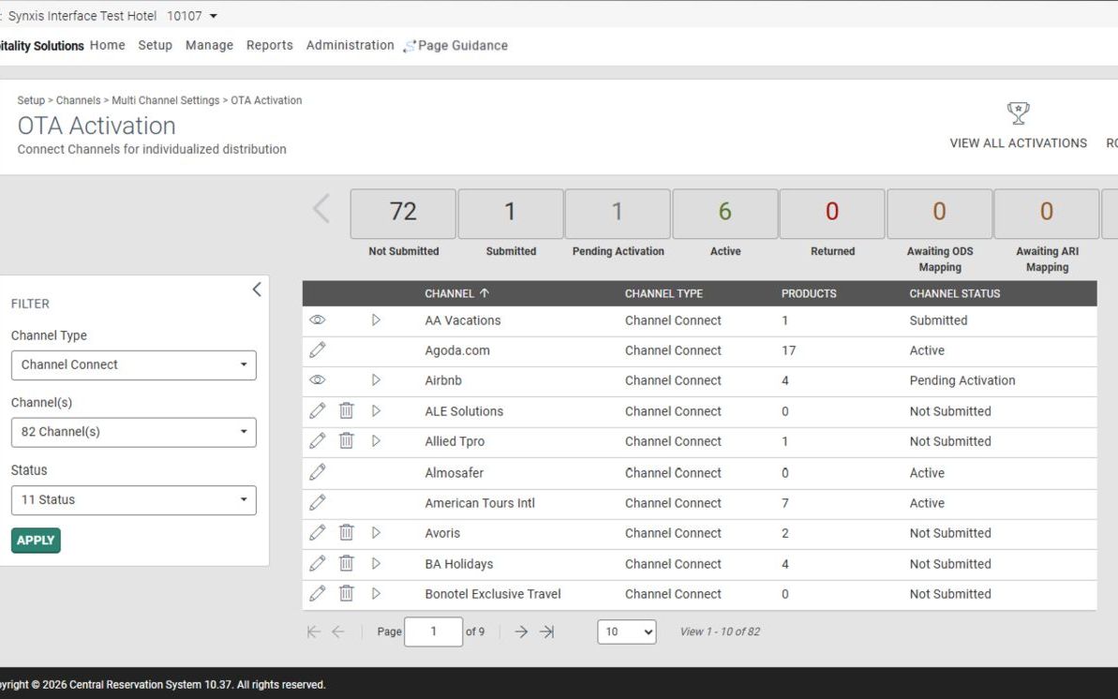This screenshot has width=1118, height=699.
Task: Open Page Guidance
Action: pyautogui.click(x=455, y=46)
